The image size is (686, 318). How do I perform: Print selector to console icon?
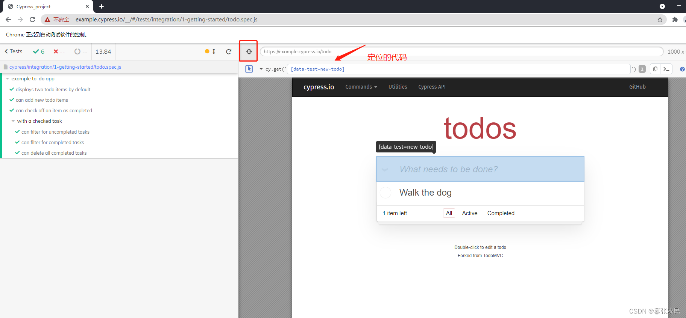click(666, 69)
